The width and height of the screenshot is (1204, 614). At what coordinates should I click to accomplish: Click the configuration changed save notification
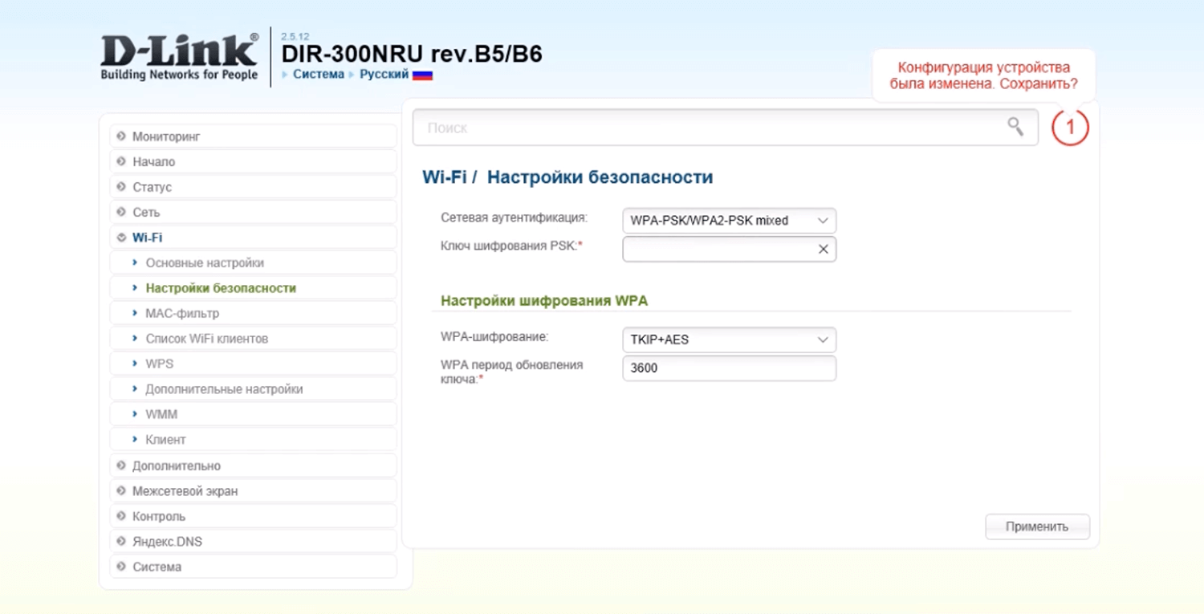tap(983, 75)
